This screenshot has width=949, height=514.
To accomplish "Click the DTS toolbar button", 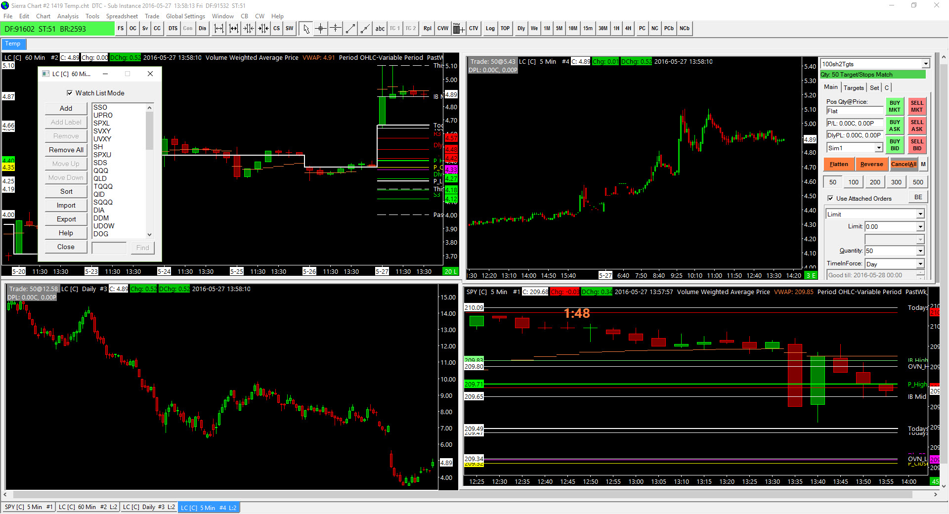I will (173, 29).
